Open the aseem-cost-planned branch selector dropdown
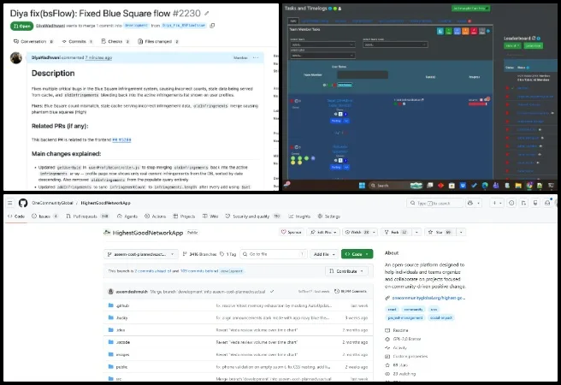561x385 pixels. tap(140, 254)
